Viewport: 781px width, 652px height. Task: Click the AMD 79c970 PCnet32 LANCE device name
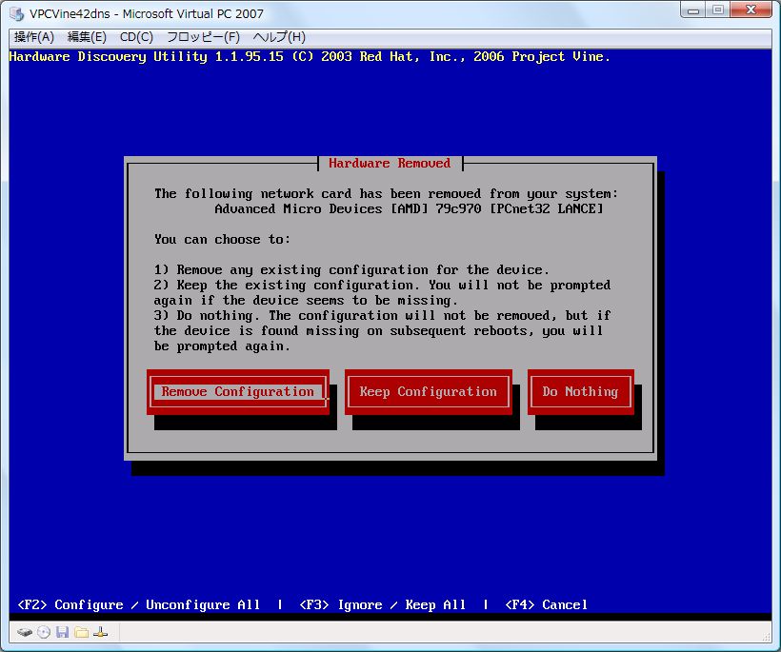tap(409, 208)
